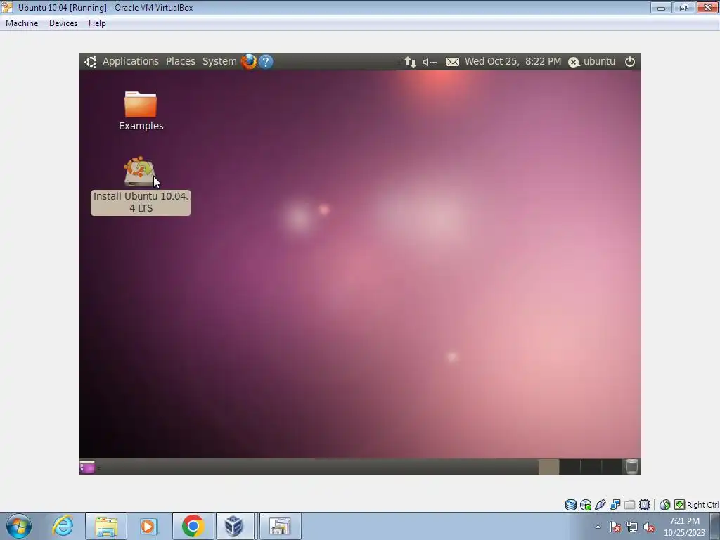Image resolution: width=720 pixels, height=540 pixels.
Task: Open the Help question-mark icon in panel
Action: 266,62
